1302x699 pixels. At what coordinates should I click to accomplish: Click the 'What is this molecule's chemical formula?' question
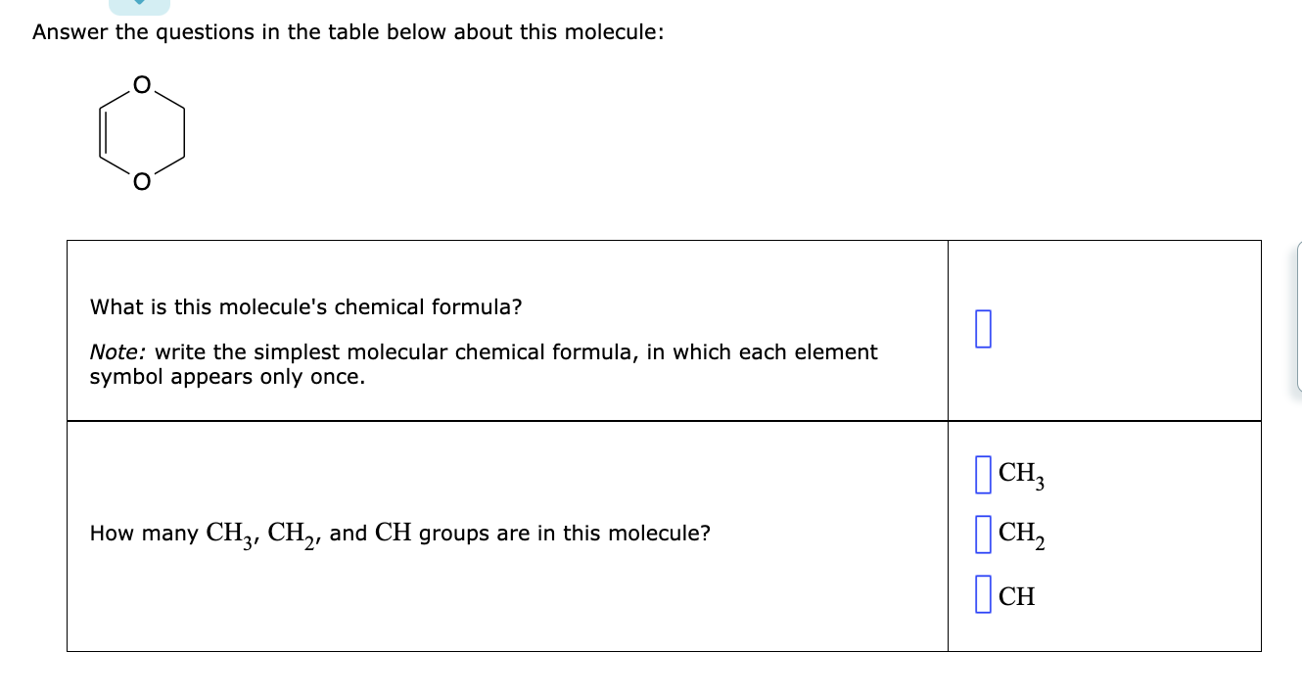[x=305, y=306]
